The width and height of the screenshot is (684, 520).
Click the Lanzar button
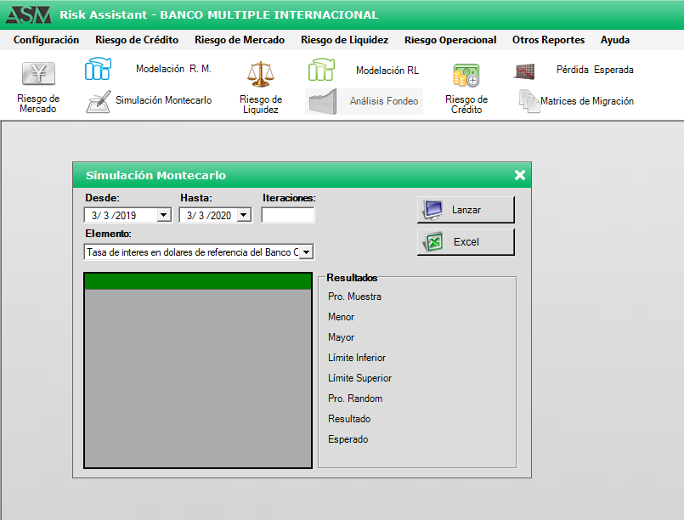coord(466,209)
